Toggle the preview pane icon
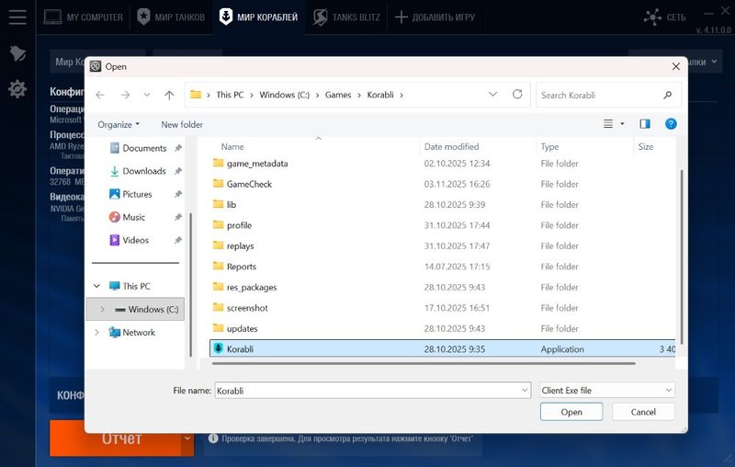 [645, 124]
